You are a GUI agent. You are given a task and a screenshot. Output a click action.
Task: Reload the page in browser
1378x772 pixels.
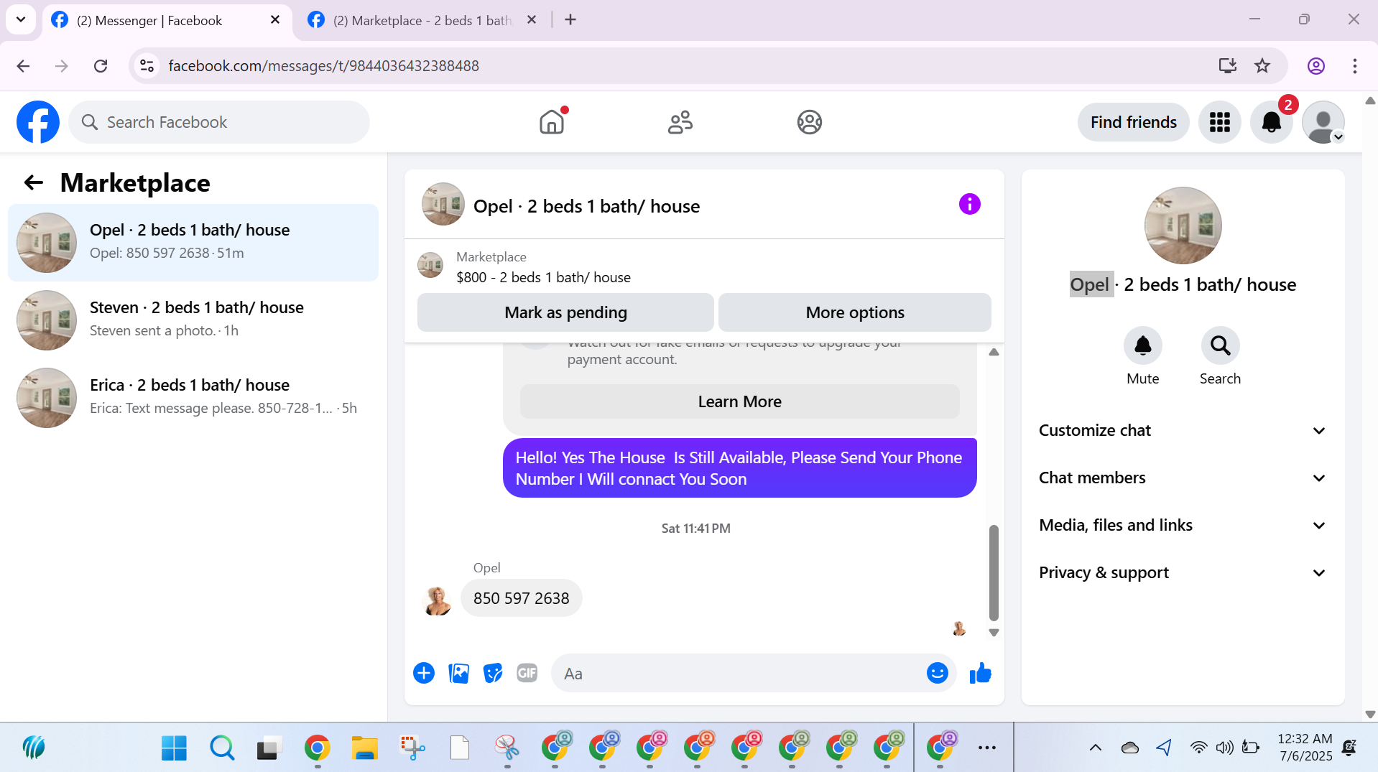[101, 66]
